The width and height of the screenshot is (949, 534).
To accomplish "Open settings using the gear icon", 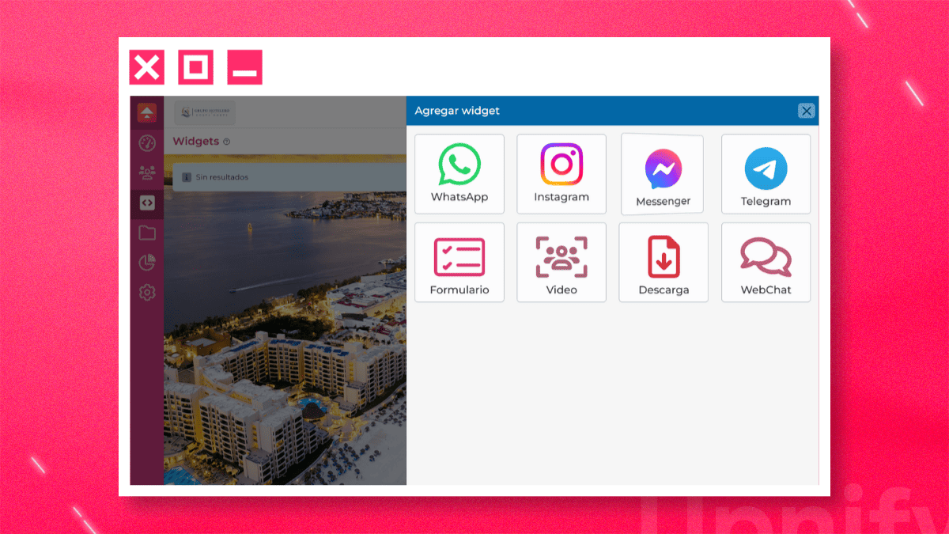I will click(147, 291).
